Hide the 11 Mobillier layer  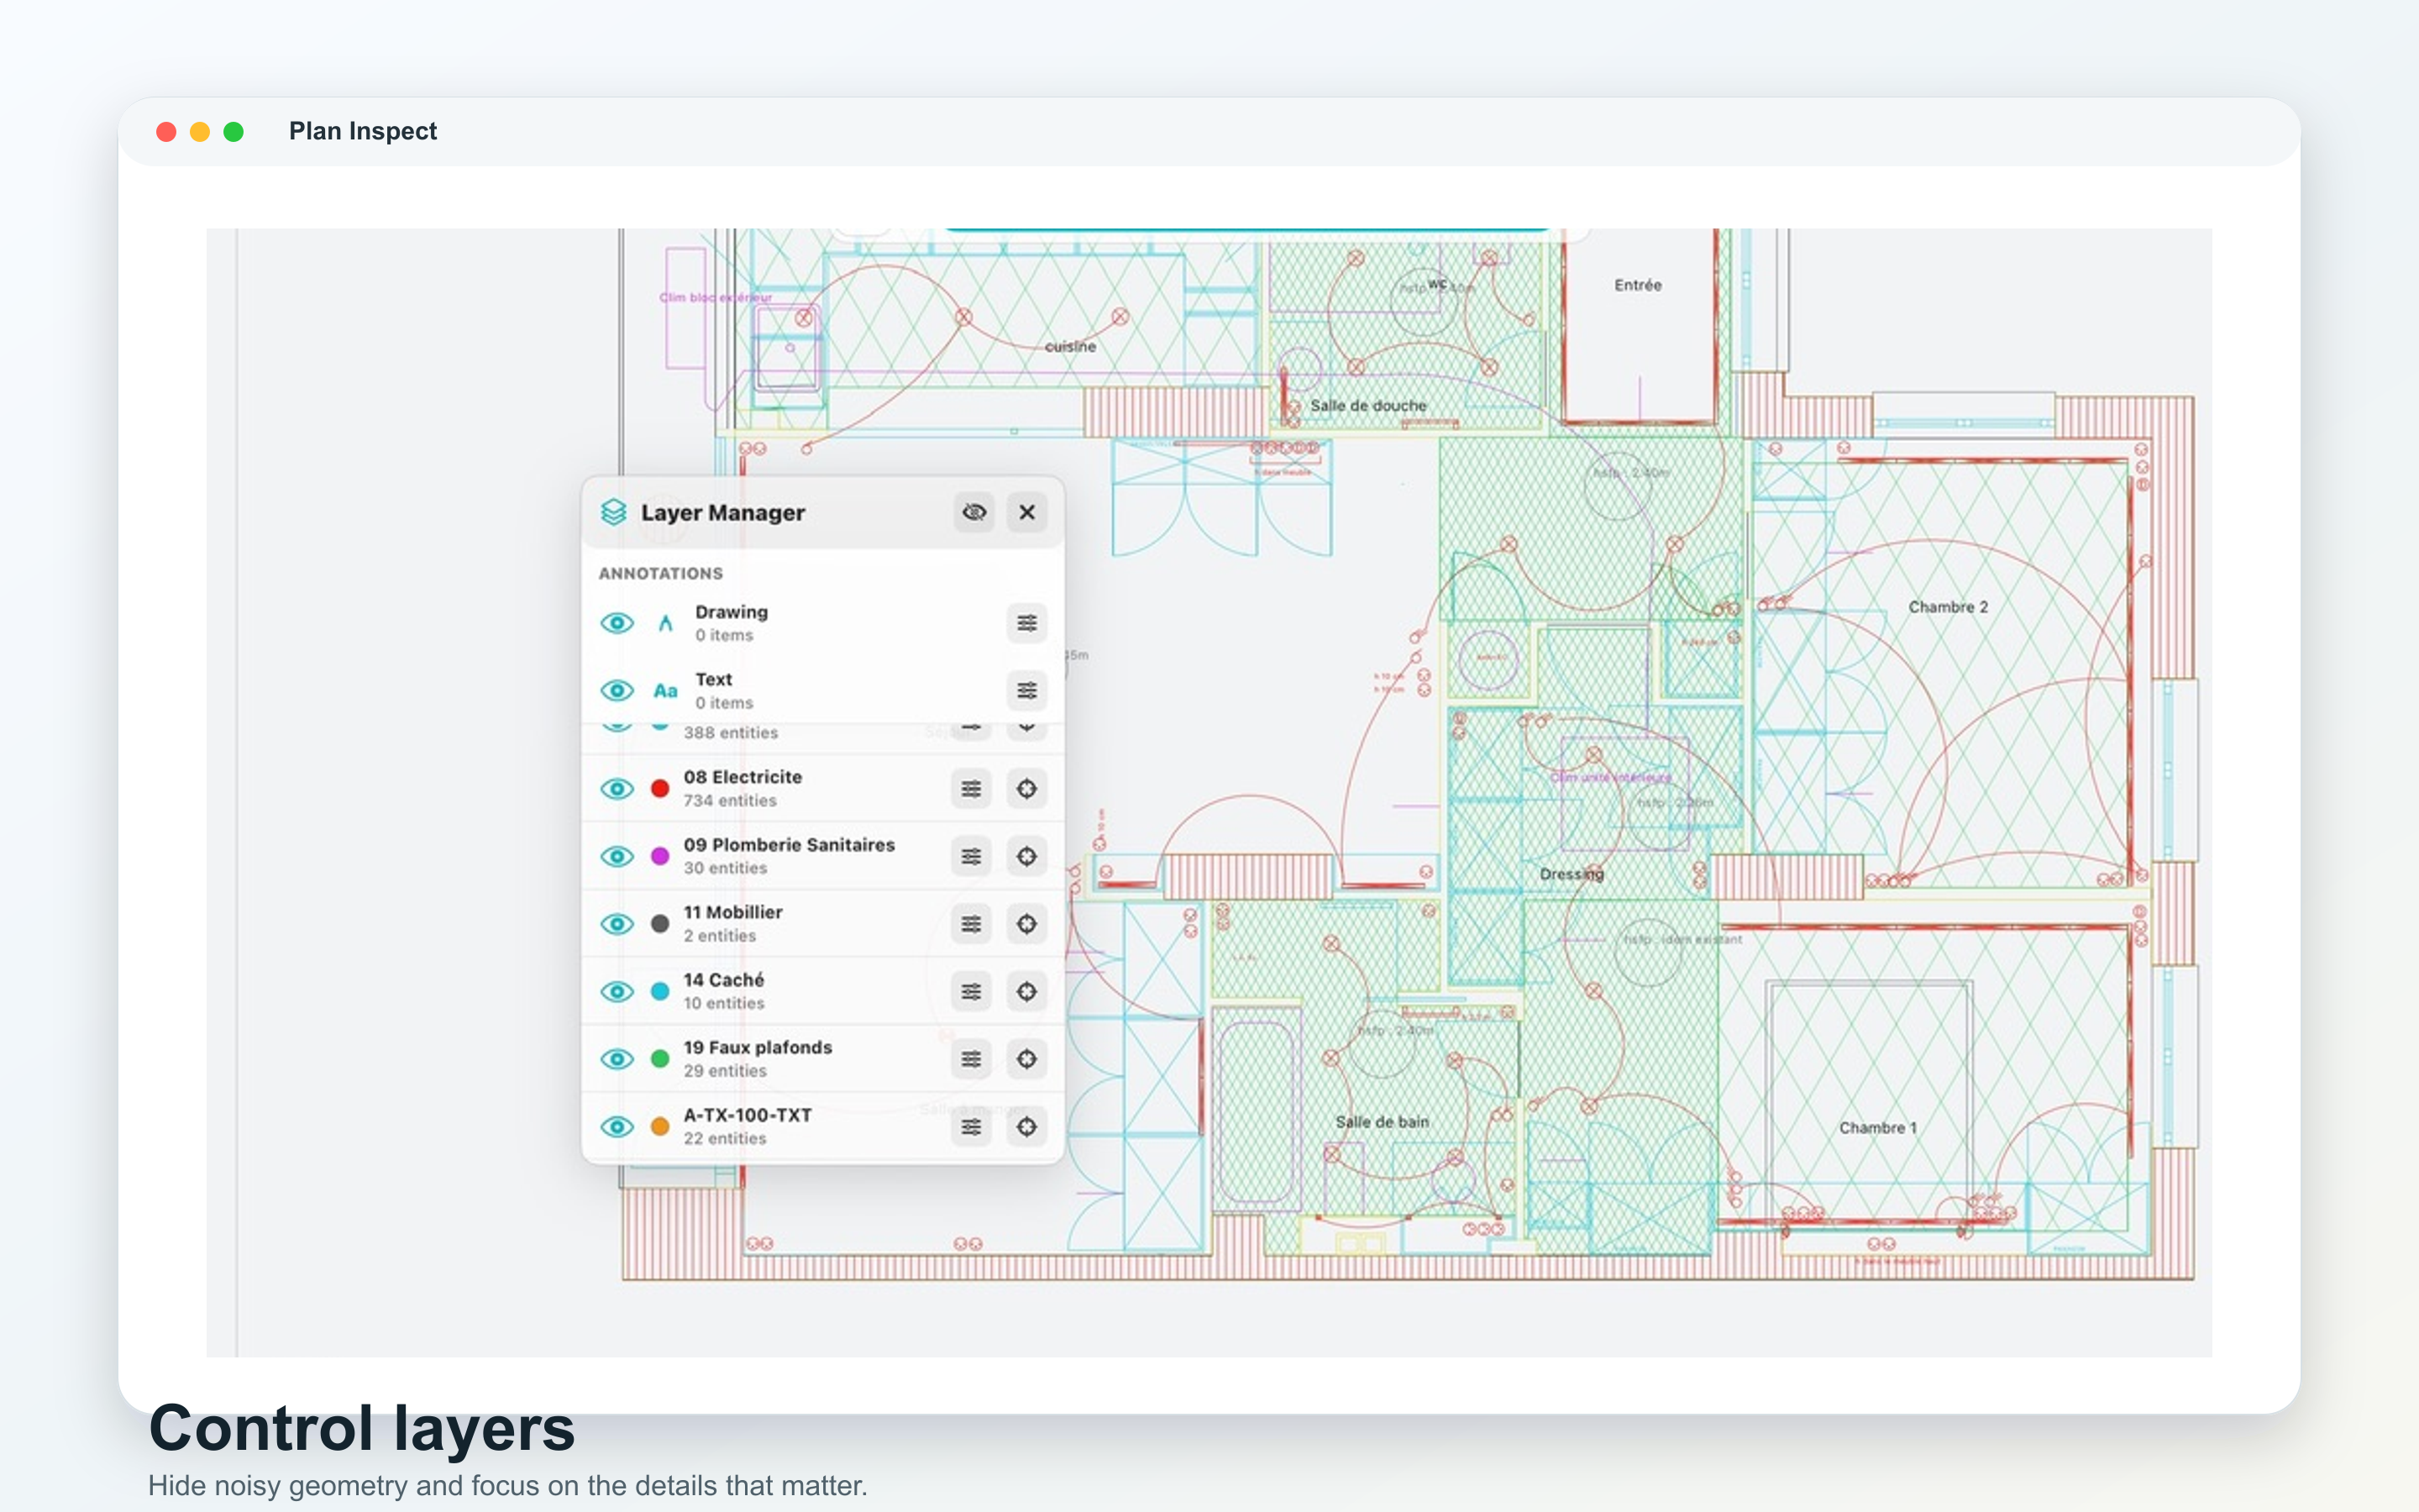(617, 924)
